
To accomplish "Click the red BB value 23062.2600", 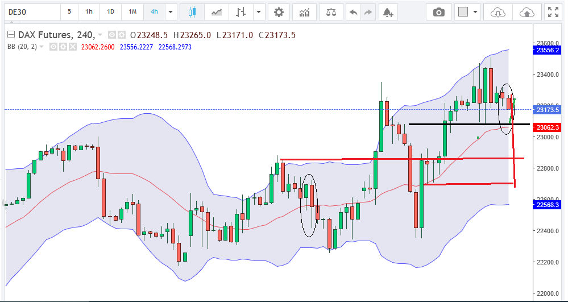I will point(98,47).
